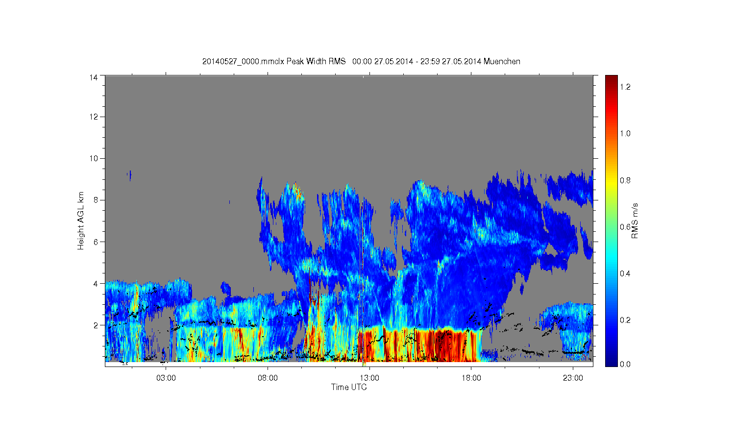
Task: Click the 6 km height tick label
Action: point(96,242)
